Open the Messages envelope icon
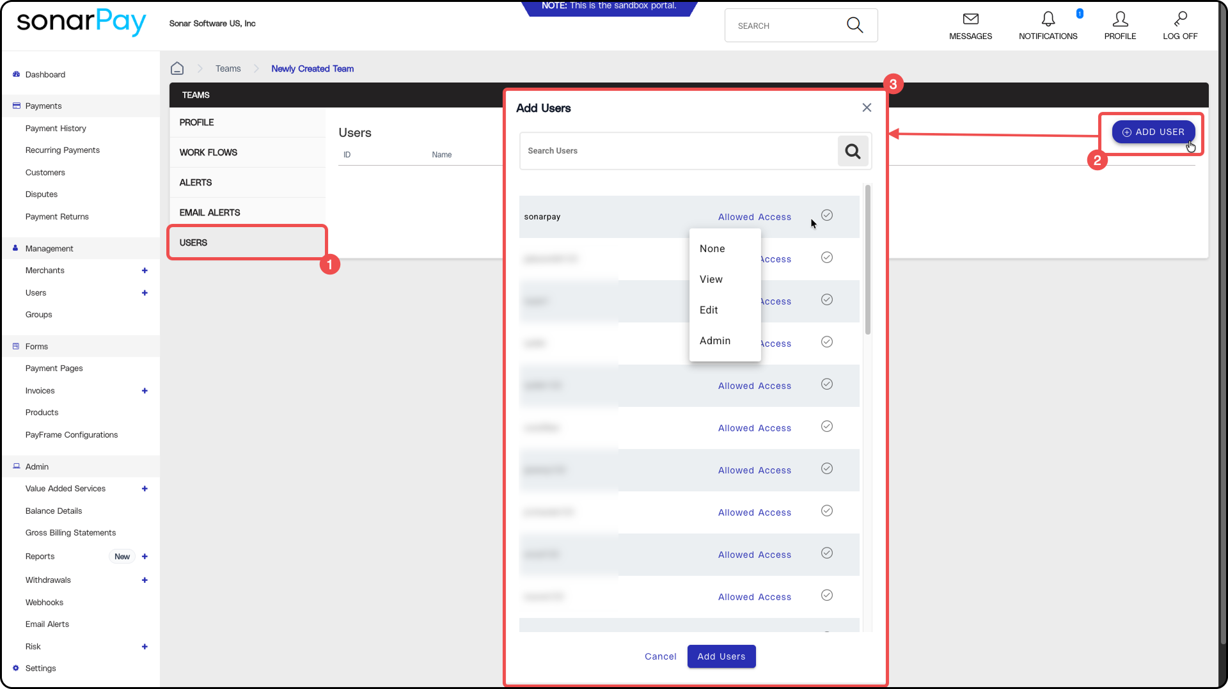 click(970, 19)
